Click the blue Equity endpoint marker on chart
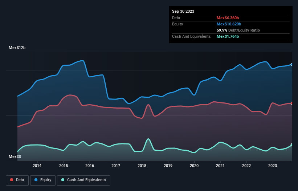298x191 pixels. (292, 64)
